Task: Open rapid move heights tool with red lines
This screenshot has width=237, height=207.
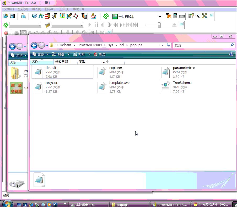Action: click(48, 16)
